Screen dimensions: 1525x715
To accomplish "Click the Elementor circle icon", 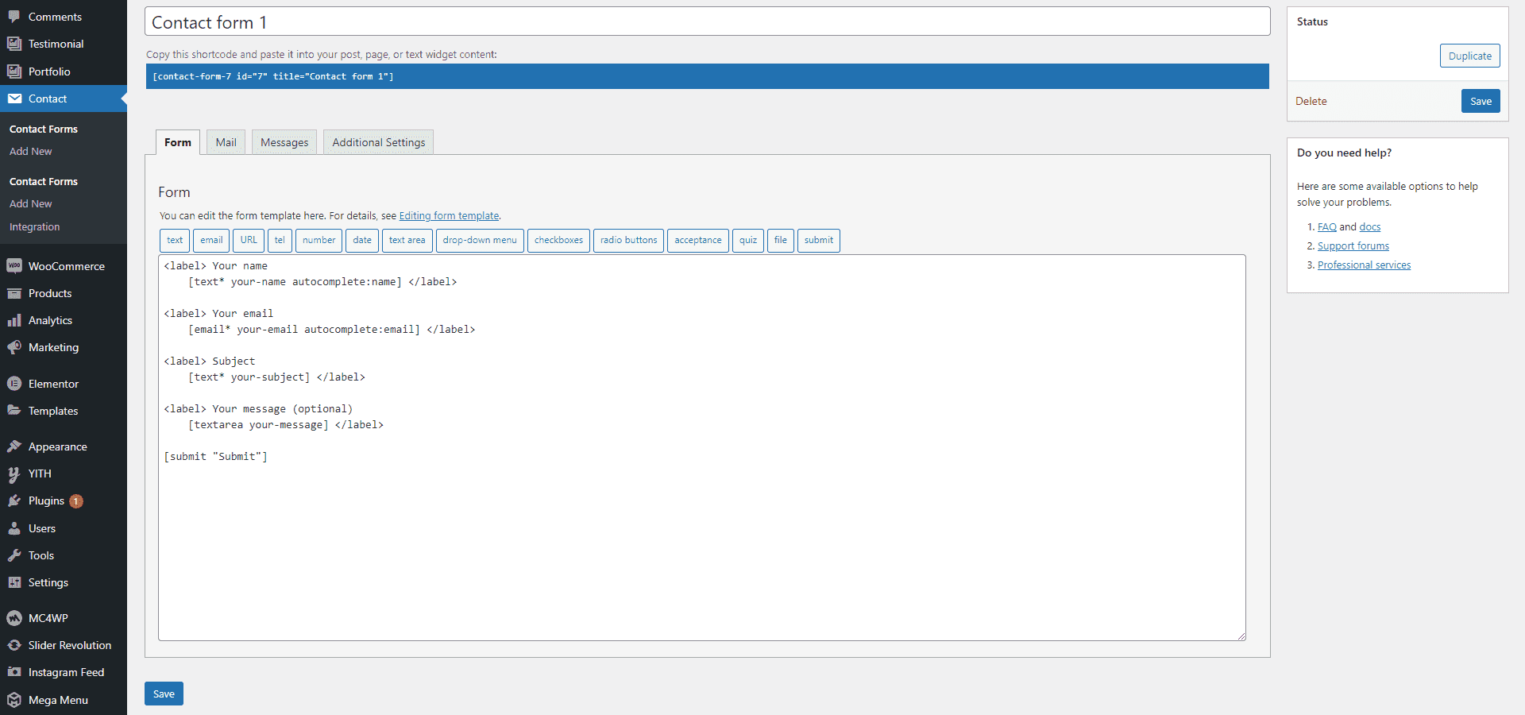I will click(14, 384).
